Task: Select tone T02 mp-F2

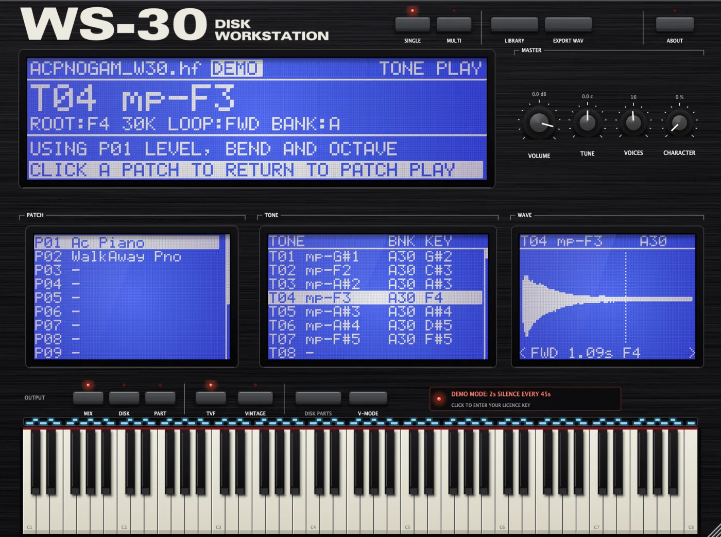Action: click(x=375, y=270)
